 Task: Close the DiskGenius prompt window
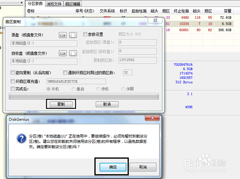tap(152, 118)
